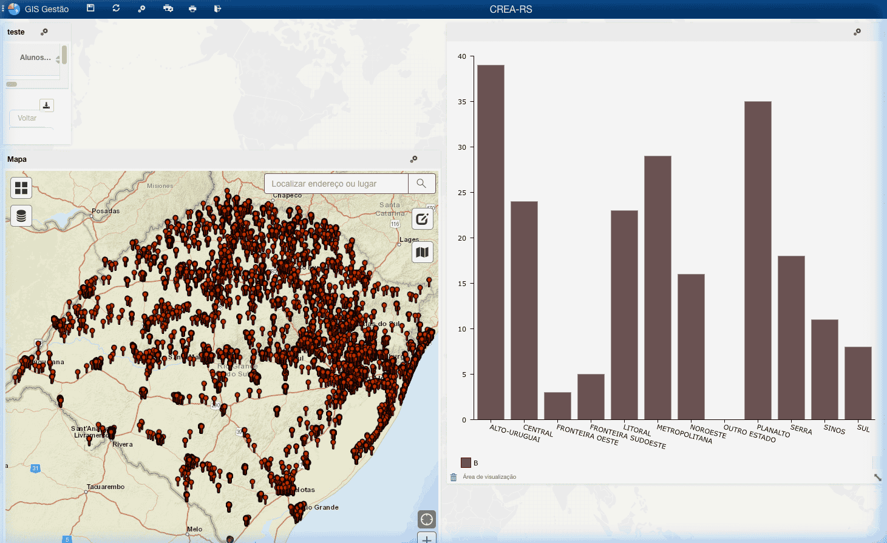Toggle the geolocation button on the map
The image size is (887, 543).
(426, 519)
